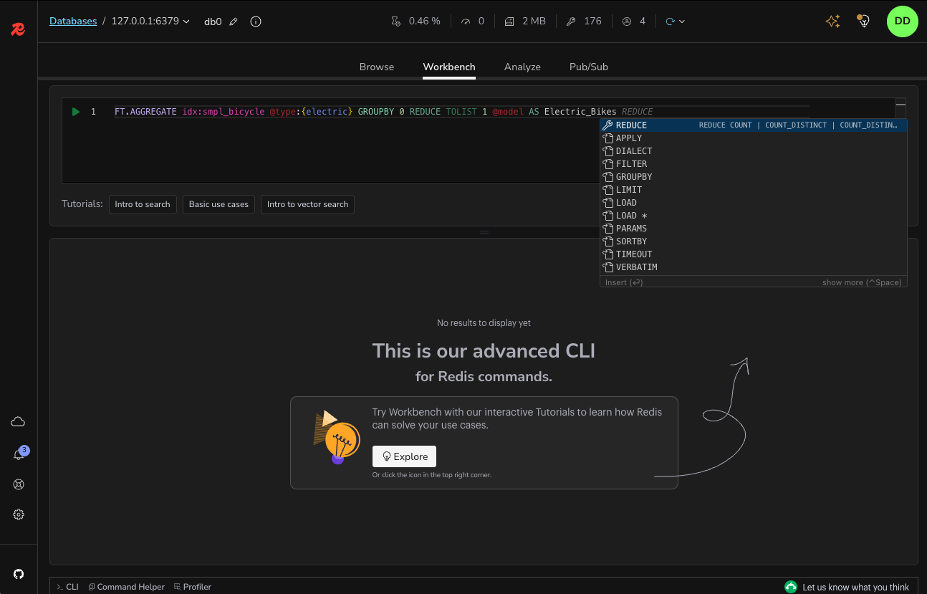Open insights via the lightbulb icon
Image resolution: width=927 pixels, height=594 pixels.
point(863,21)
